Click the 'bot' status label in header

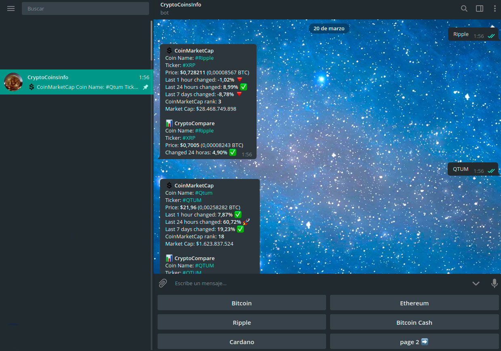(x=164, y=13)
